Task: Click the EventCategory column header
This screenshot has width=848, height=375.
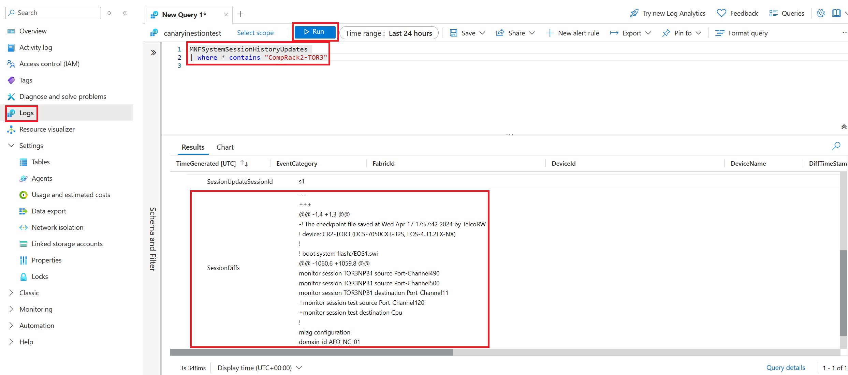Action: (297, 163)
